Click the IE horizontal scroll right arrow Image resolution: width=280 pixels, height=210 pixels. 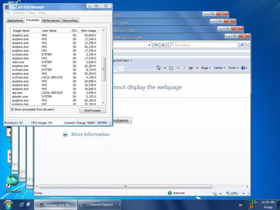coord(248,186)
